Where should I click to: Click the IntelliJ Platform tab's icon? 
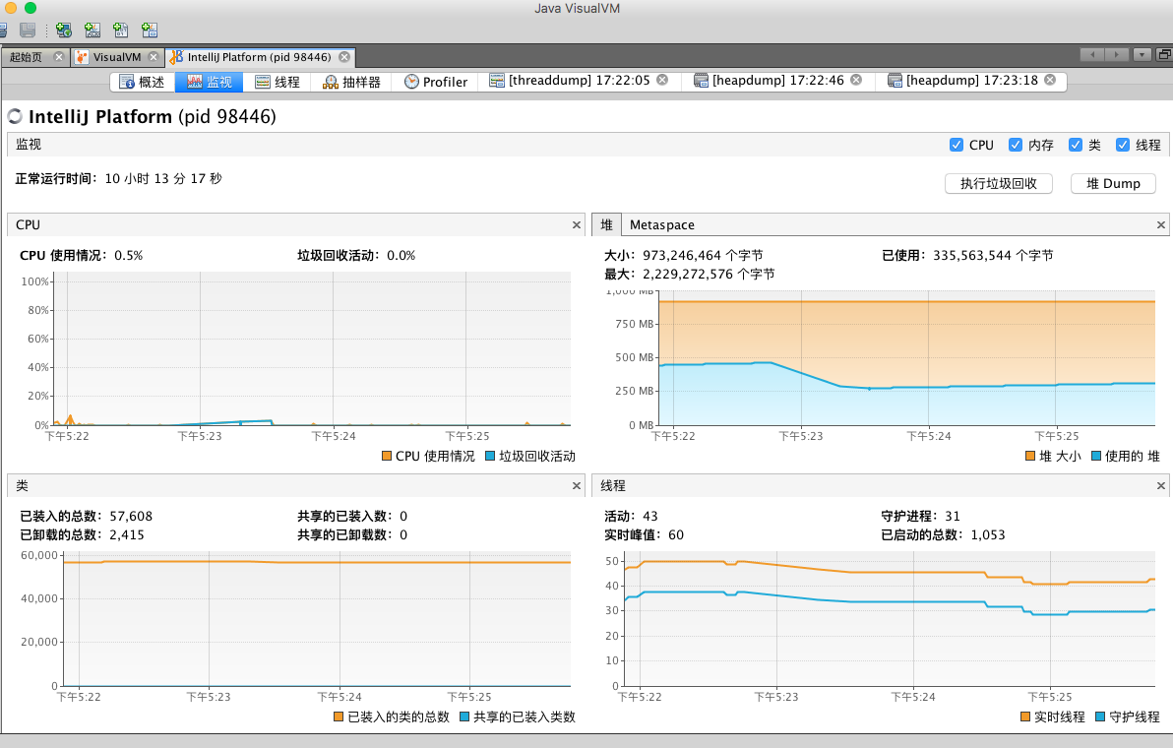click(x=176, y=57)
